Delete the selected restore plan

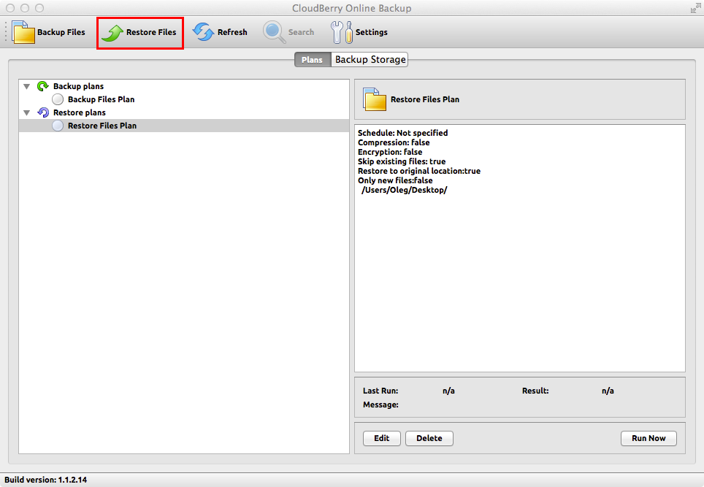click(x=429, y=438)
